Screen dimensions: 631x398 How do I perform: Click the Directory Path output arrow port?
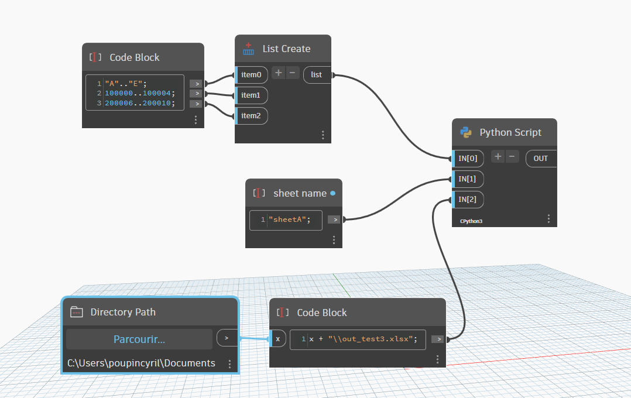coord(227,338)
